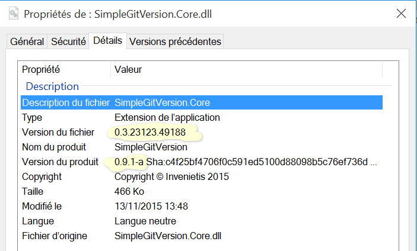Close the SimpleGitVersion.Core.dll properties dialog
The image size is (417, 251).
click(x=401, y=13)
